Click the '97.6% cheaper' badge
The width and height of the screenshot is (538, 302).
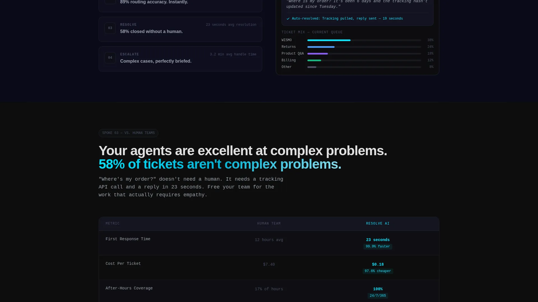(378, 271)
